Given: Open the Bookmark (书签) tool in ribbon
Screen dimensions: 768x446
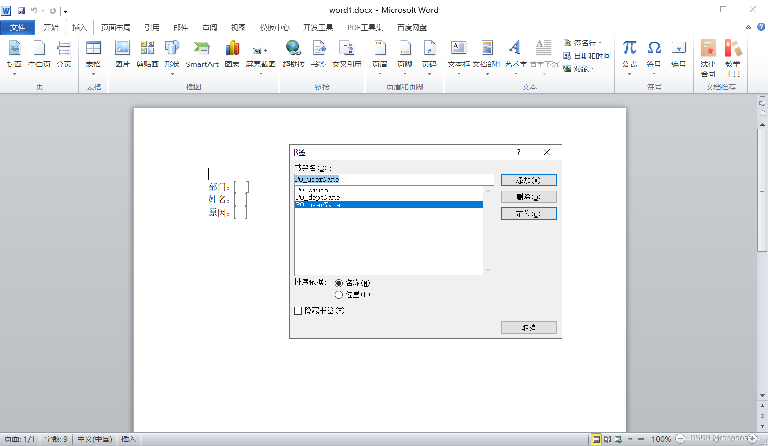Looking at the screenshot, I should tap(318, 55).
